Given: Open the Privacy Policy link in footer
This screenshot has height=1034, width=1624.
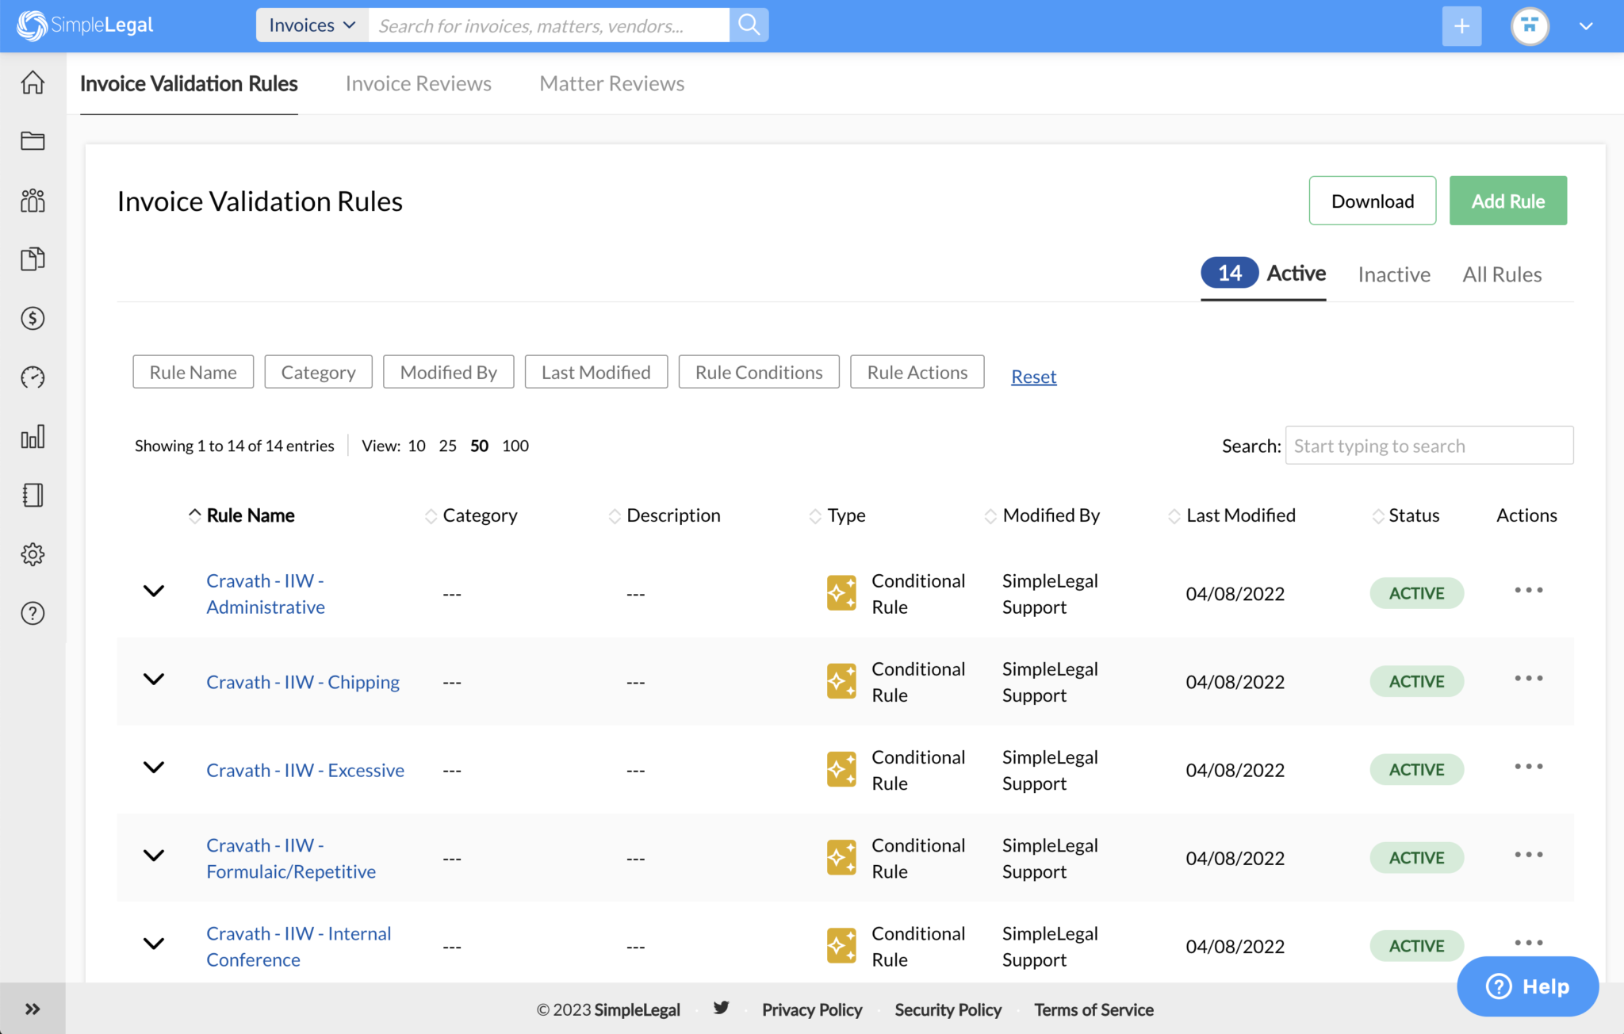Looking at the screenshot, I should tap(812, 1009).
